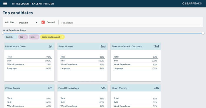The width and height of the screenshot is (206, 108).
Task: Click the 2nd rank badge
Action: [x=103, y=46]
